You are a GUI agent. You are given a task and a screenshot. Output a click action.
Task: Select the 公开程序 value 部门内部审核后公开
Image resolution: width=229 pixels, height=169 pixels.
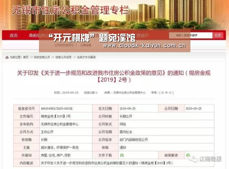(134, 140)
